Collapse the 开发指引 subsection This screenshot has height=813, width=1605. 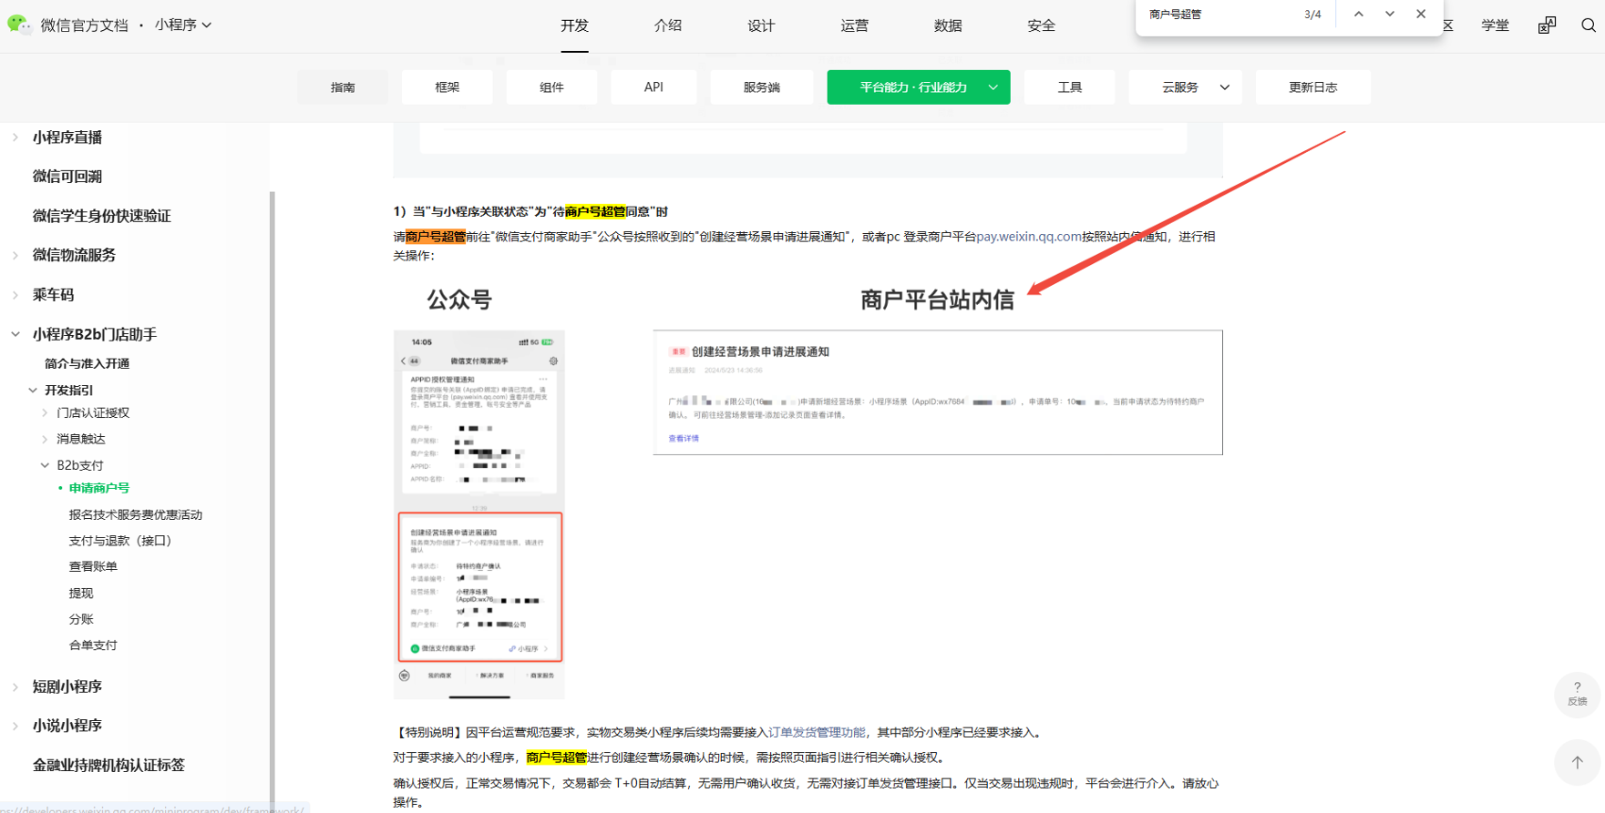pos(33,390)
